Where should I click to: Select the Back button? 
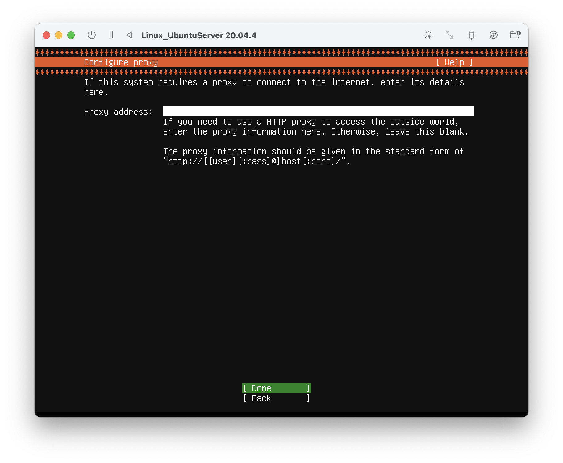[276, 398]
